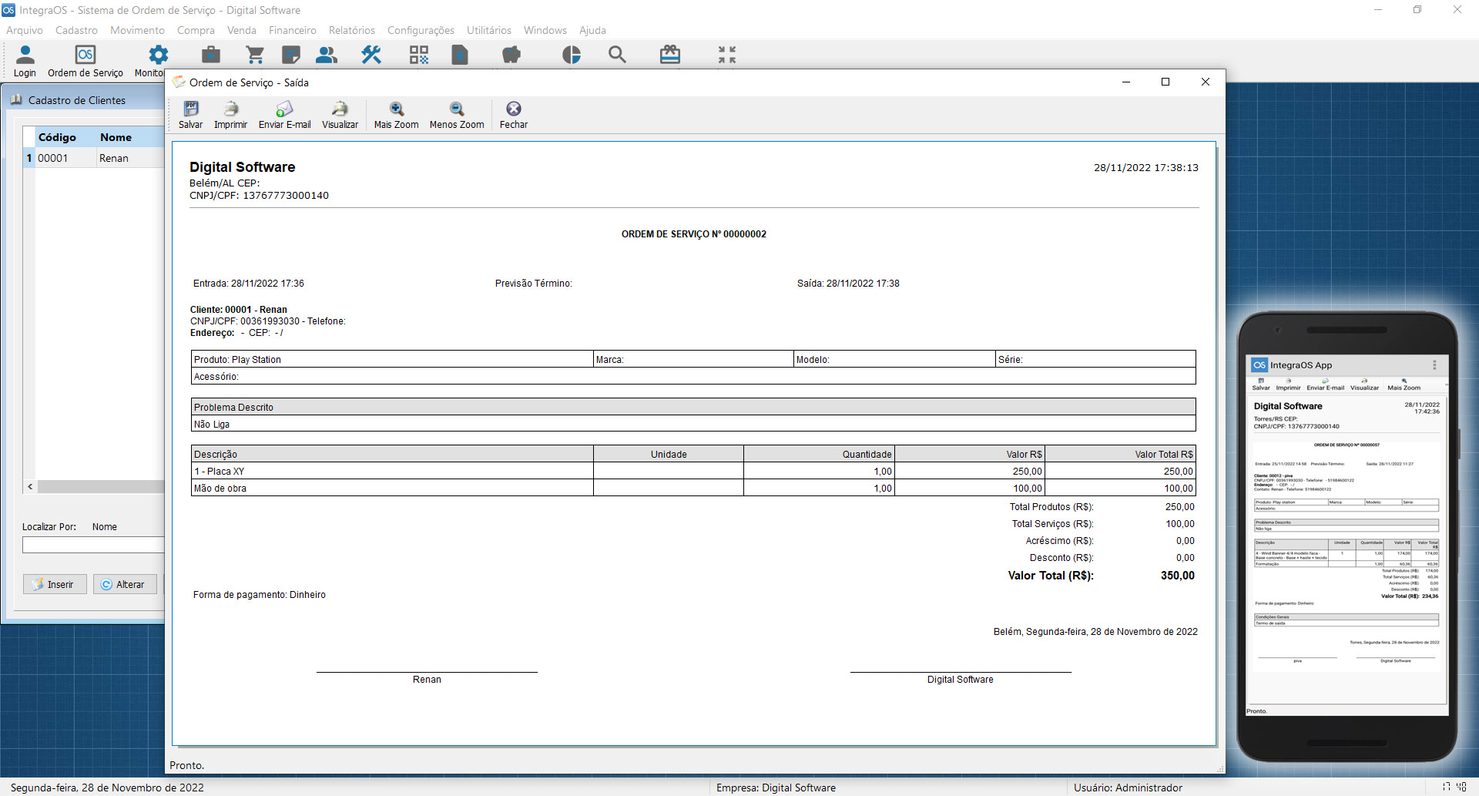Click the Ordem de Serviço - Saída title icon

pyautogui.click(x=179, y=82)
